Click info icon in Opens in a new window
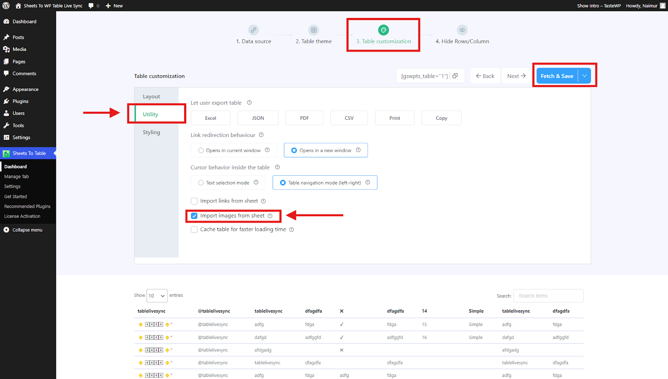This screenshot has height=379, width=668. [x=358, y=150]
